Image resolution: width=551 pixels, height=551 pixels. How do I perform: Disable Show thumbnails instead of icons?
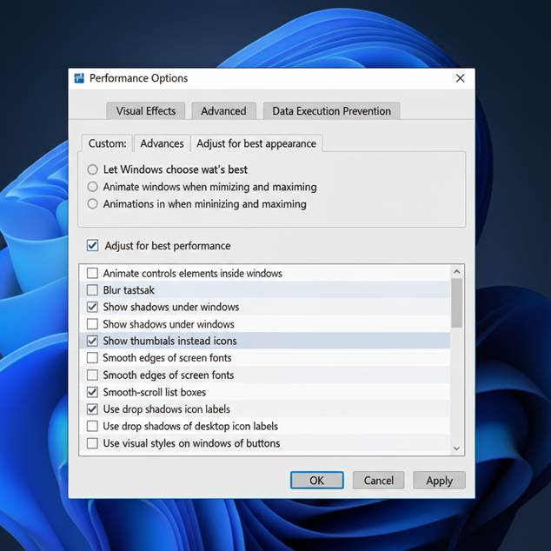(93, 341)
